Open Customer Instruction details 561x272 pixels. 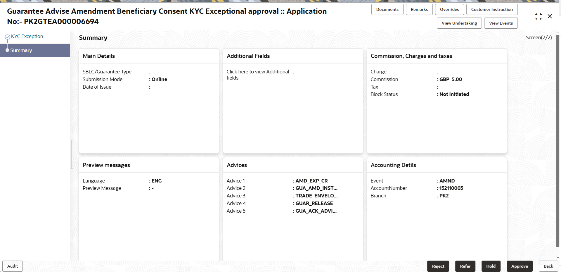click(x=492, y=9)
